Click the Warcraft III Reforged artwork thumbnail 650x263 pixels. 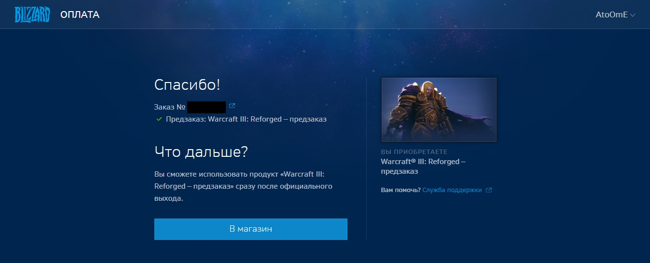click(x=439, y=110)
